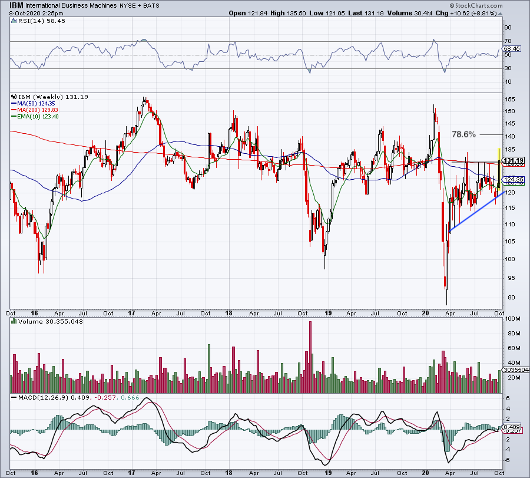Click the 8-Oct-2020 2:25pm timestamp
This screenshot has width=530, height=478.
[36, 14]
